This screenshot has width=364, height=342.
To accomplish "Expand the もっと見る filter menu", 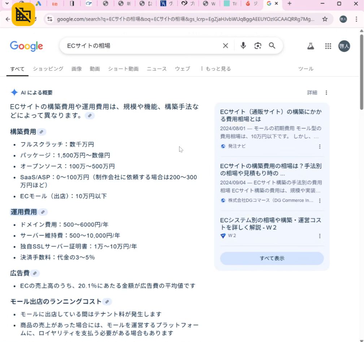I will 215,69.
